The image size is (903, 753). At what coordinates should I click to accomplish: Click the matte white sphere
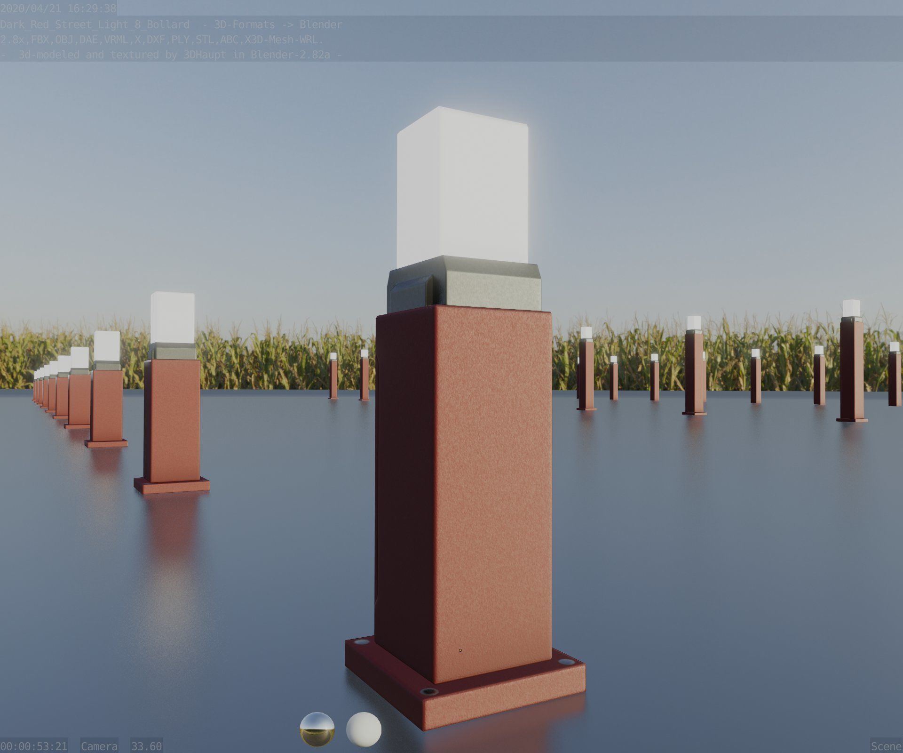click(364, 729)
